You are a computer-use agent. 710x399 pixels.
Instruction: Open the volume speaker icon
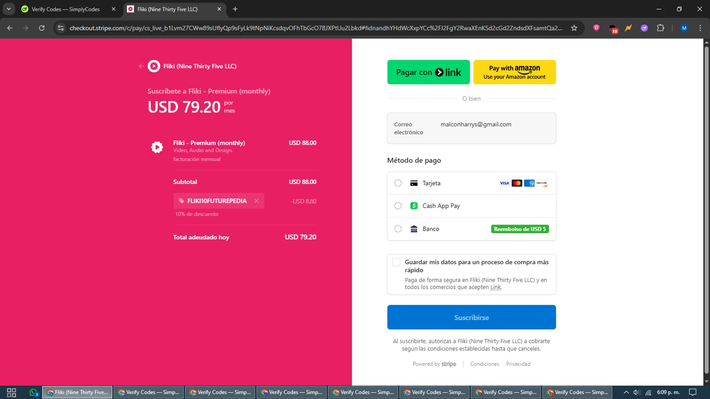coord(637,392)
